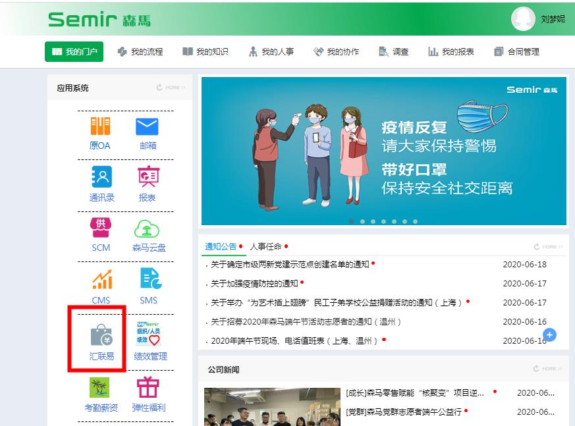
Task: Open the 我的协作 menu
Action: click(337, 52)
